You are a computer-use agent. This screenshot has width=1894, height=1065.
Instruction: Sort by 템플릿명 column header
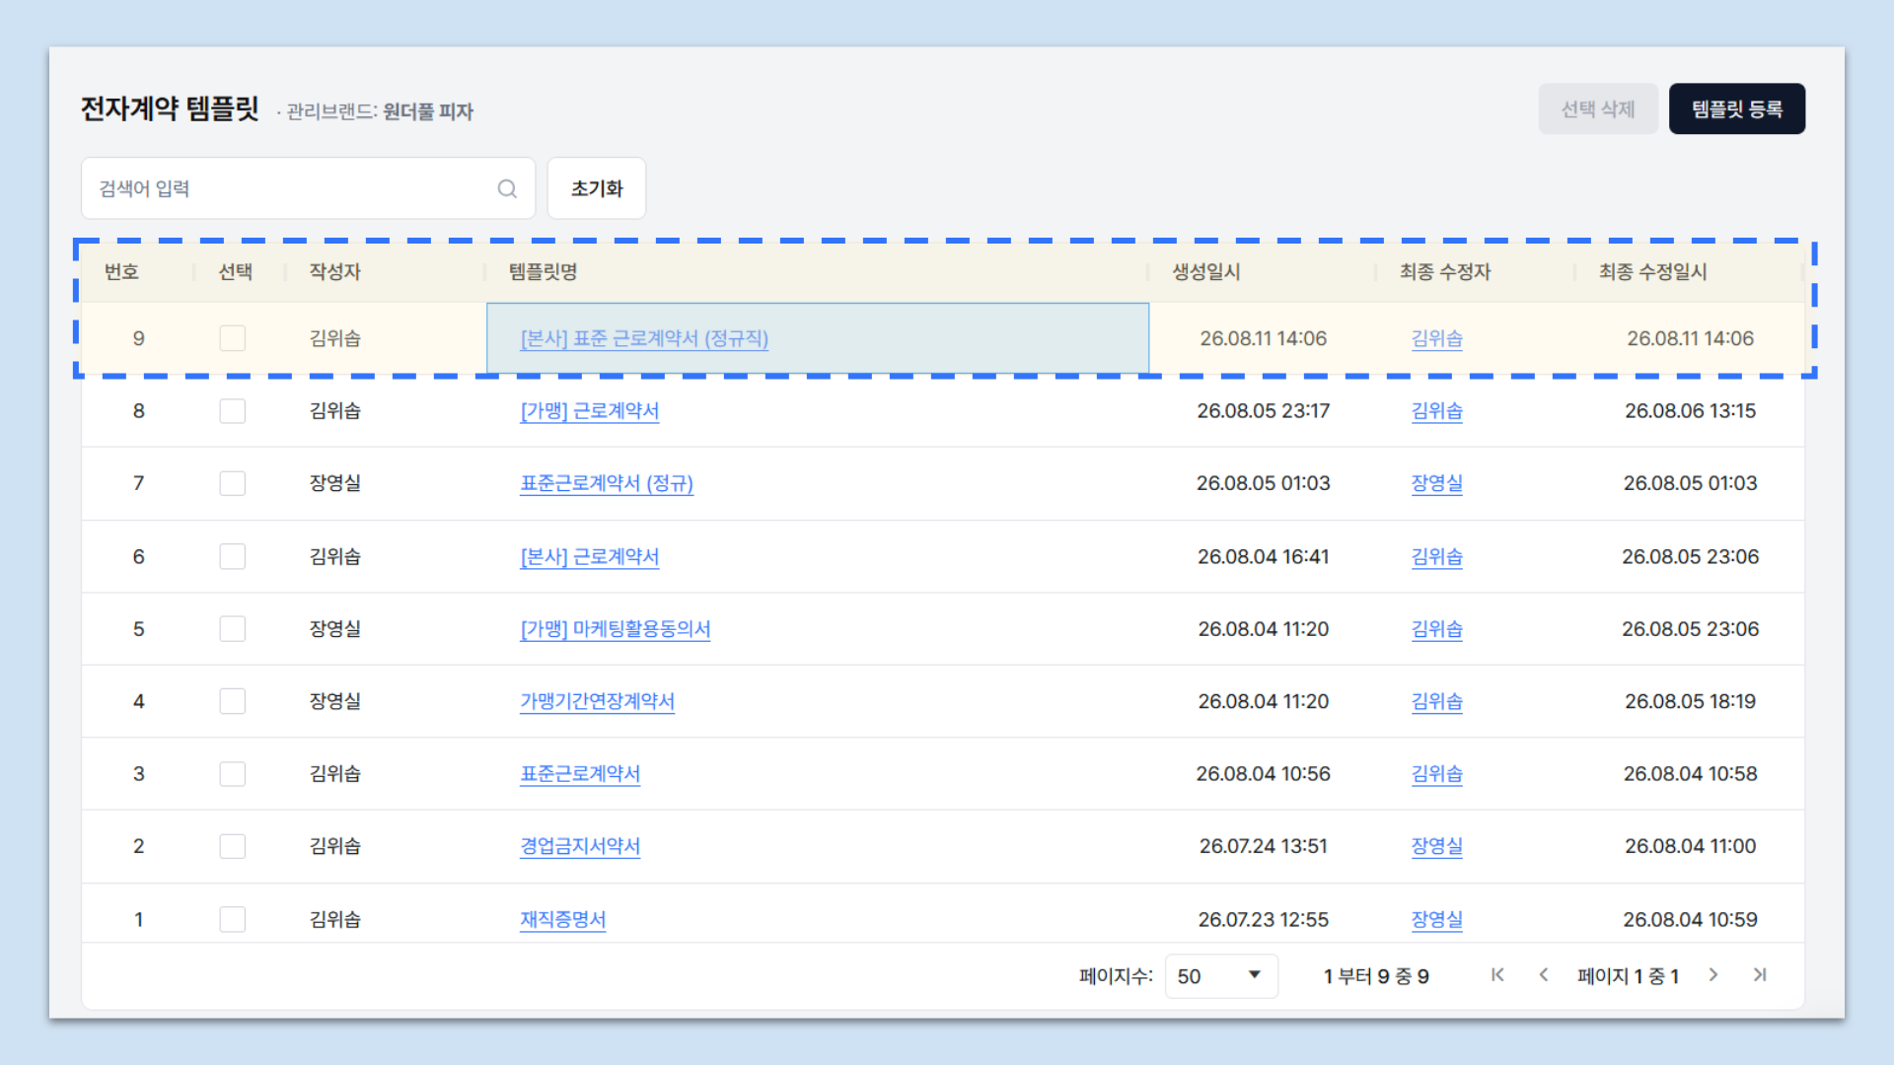click(x=543, y=272)
